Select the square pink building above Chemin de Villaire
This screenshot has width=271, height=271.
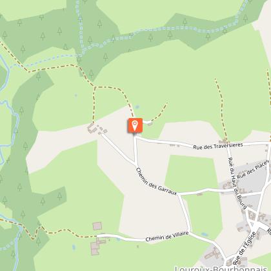(97, 226)
